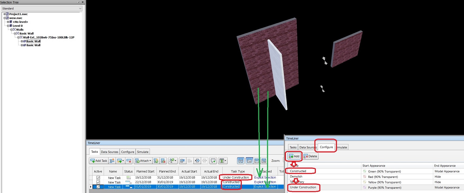Toggle the Active checkbox on the selected task
Screen dimensions: 464x193
click(97, 187)
